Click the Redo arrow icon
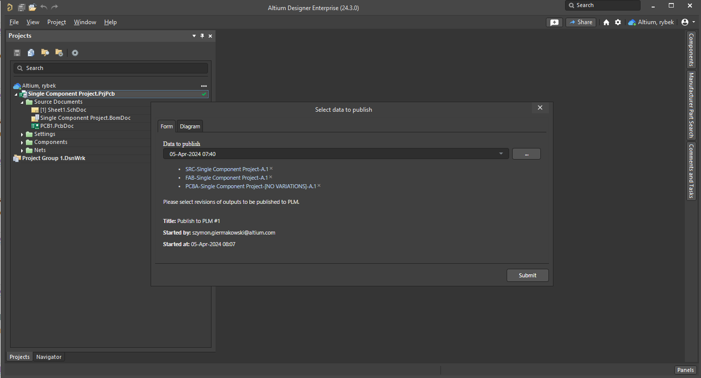The image size is (701, 378). point(54,7)
